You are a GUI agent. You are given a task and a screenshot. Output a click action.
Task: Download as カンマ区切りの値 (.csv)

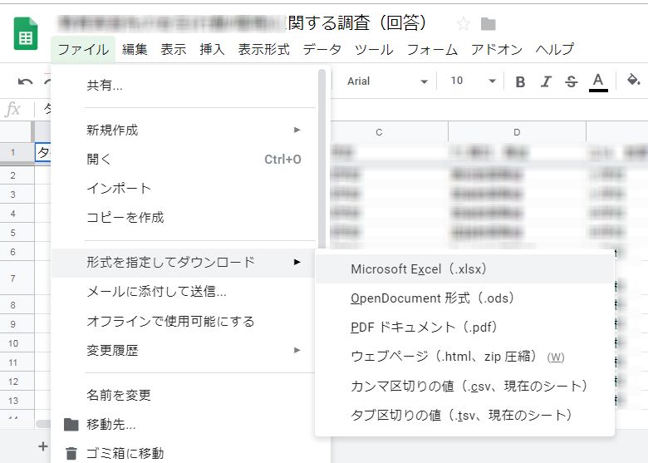pyautogui.click(x=464, y=386)
